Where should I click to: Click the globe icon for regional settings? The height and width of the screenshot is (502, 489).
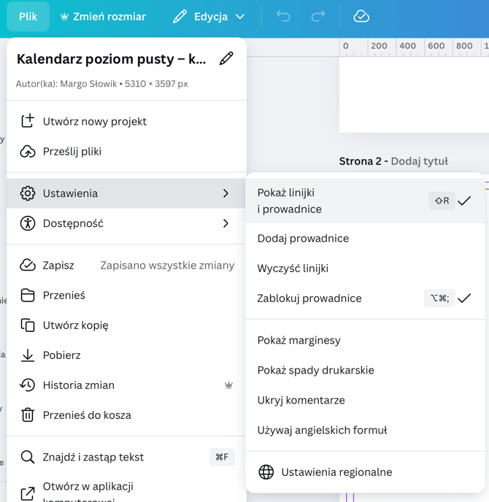[266, 472]
